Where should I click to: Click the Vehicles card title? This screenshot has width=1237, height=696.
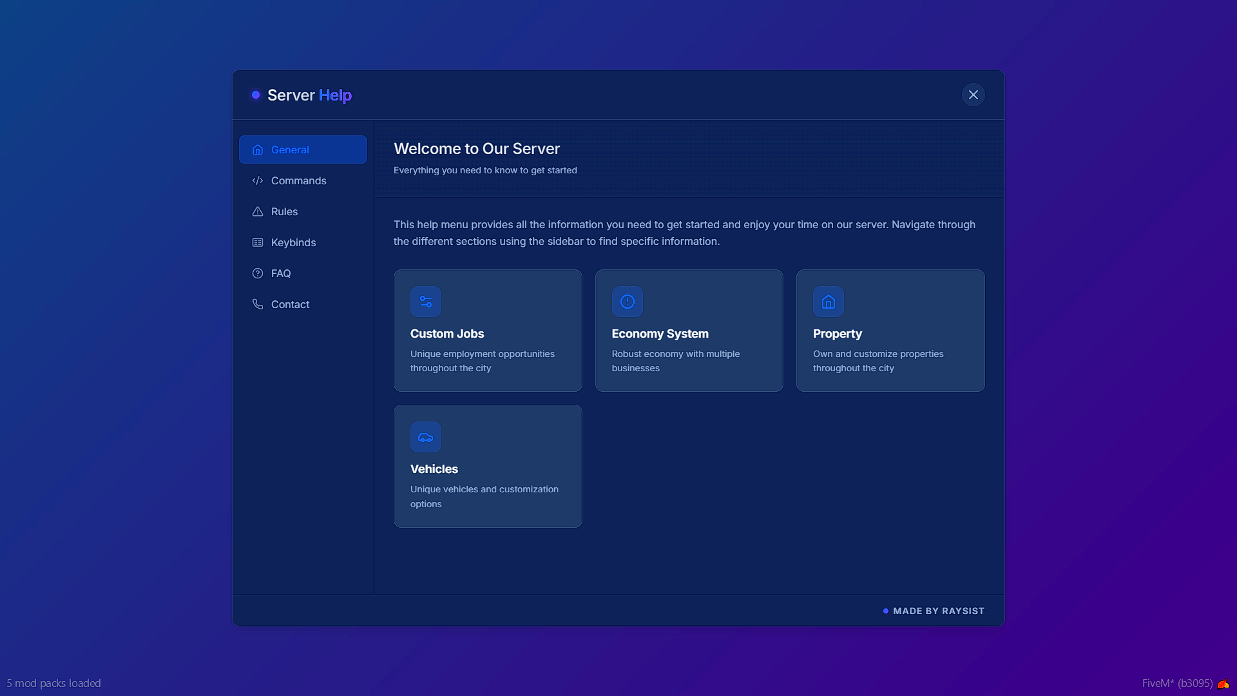[434, 469]
